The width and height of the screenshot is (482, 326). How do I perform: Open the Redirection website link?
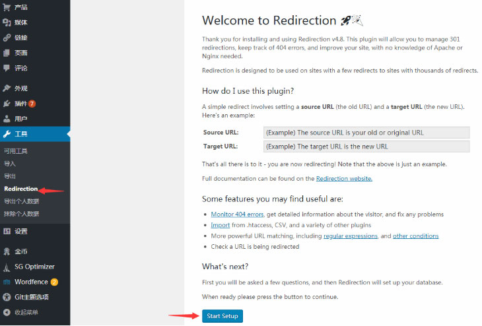(344, 179)
